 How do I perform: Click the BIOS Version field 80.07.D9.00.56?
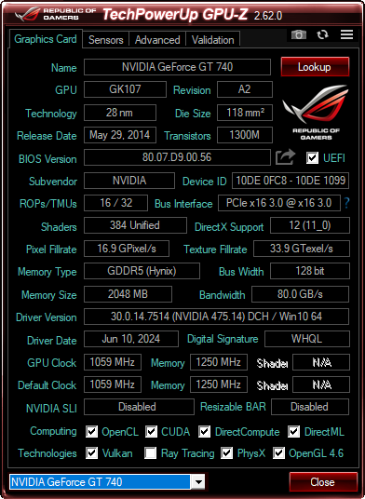(177, 157)
